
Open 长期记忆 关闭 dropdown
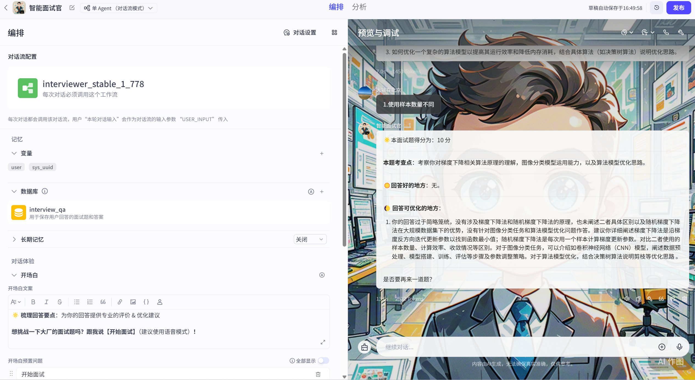click(310, 239)
